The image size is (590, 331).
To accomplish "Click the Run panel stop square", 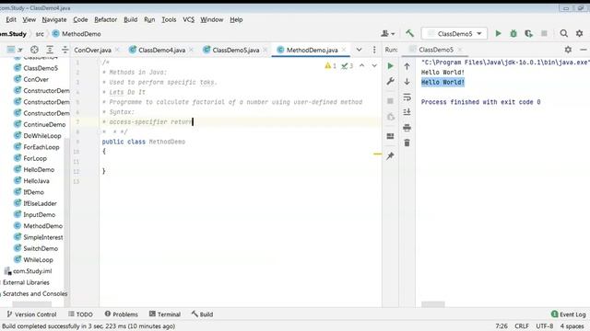I will pyautogui.click(x=390, y=100).
